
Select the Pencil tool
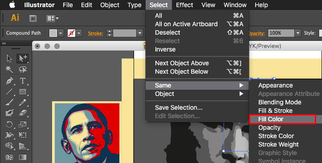23,102
